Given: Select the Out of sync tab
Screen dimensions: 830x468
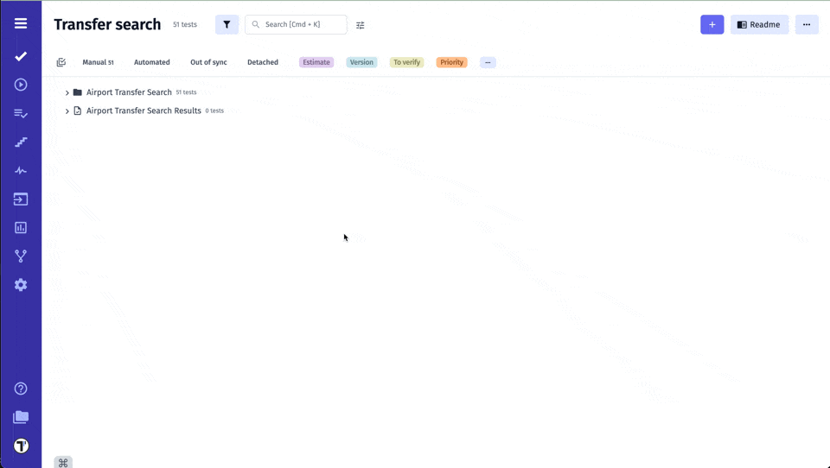Looking at the screenshot, I should (x=208, y=62).
